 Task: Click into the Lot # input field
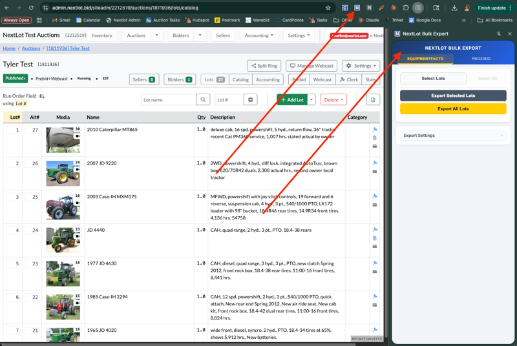[x=229, y=99]
